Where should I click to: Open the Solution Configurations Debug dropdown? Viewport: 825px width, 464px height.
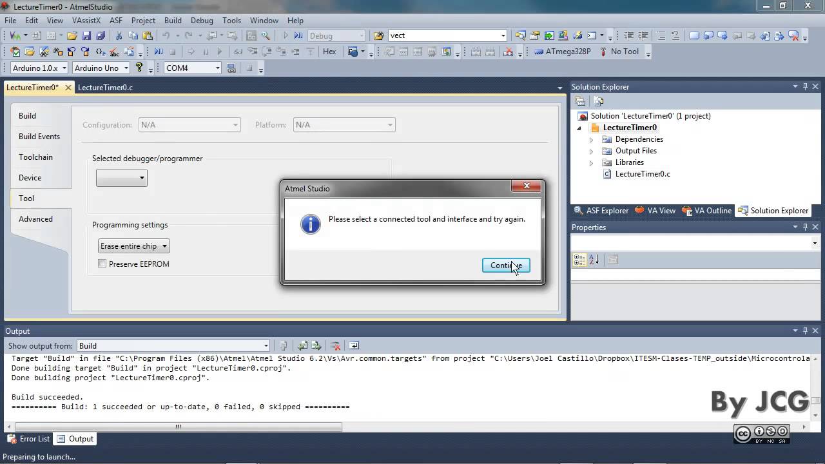[x=336, y=35]
